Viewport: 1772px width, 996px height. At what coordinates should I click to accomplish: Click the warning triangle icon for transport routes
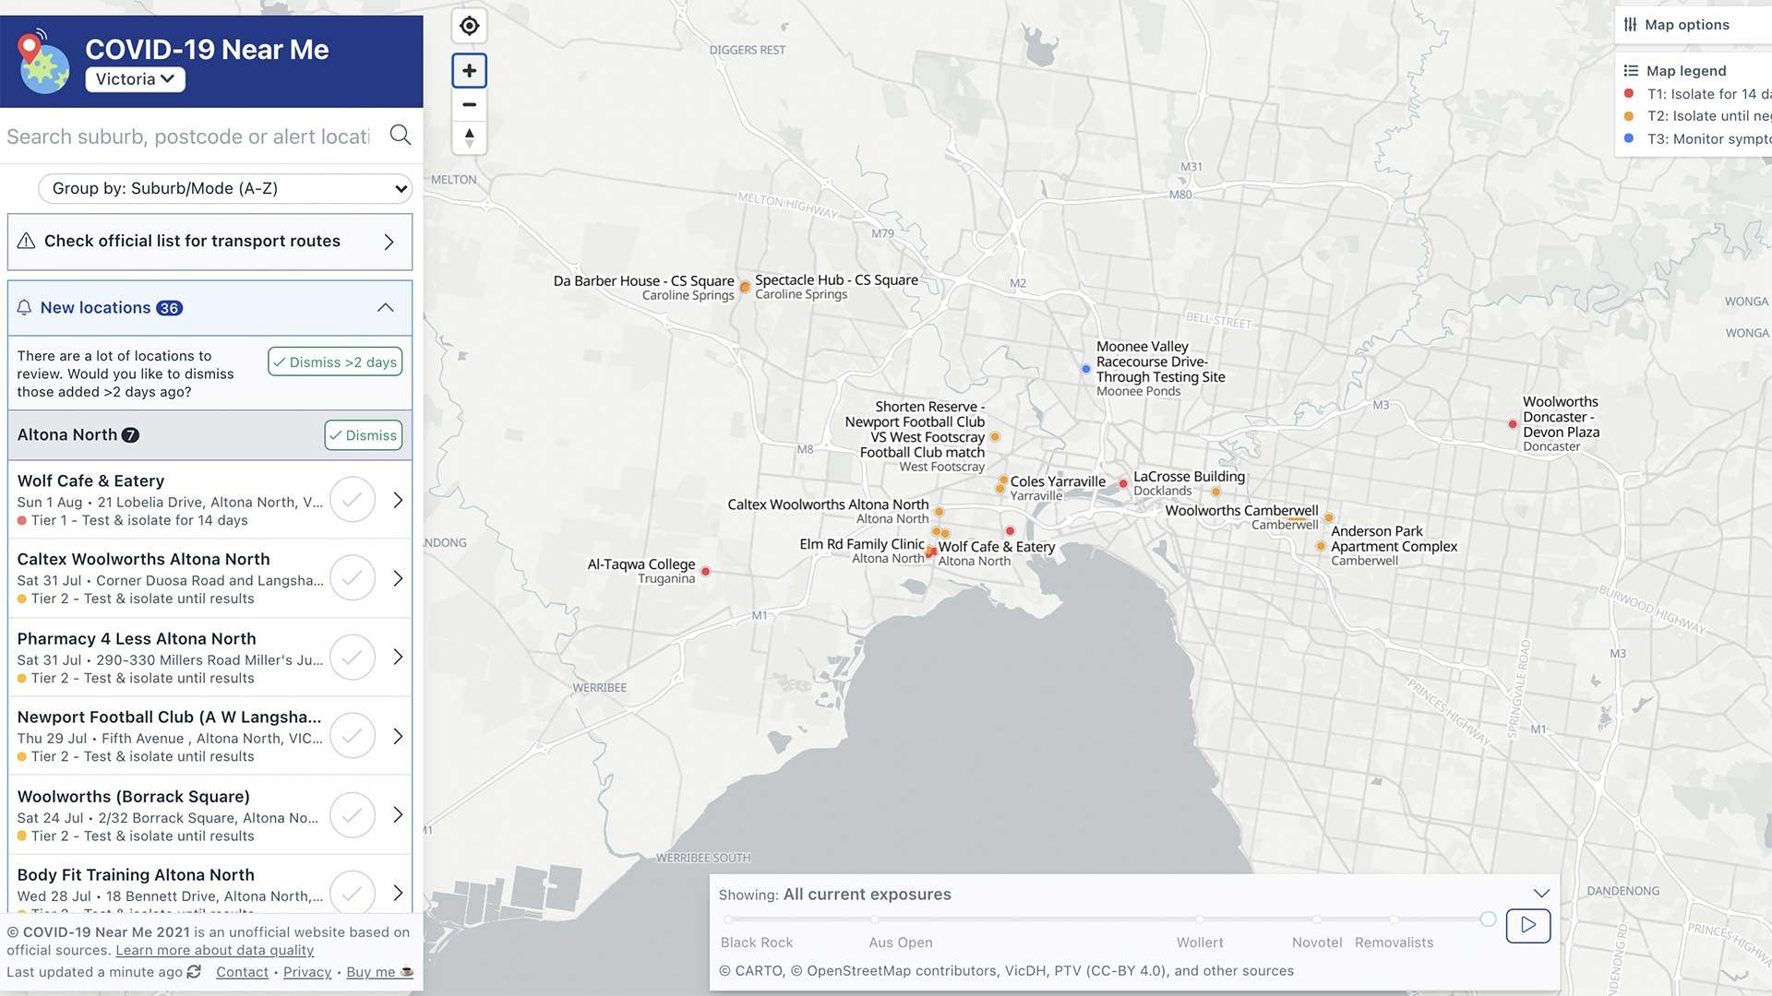coord(26,241)
